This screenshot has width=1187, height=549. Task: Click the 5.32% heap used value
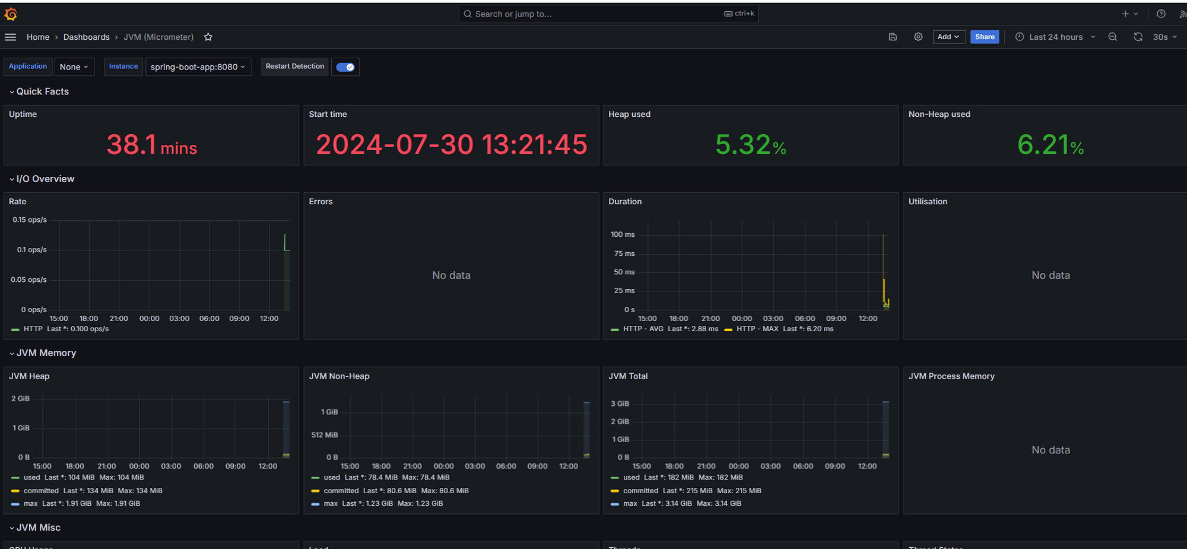point(751,145)
